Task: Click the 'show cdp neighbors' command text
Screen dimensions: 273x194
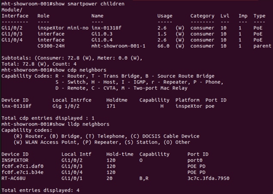Action: 79,70
